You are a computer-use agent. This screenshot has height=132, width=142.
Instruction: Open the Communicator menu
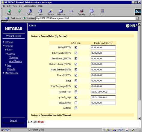point(30,6)
